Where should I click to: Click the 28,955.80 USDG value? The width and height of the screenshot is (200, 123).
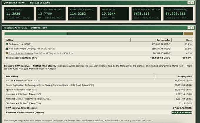(183, 85)
